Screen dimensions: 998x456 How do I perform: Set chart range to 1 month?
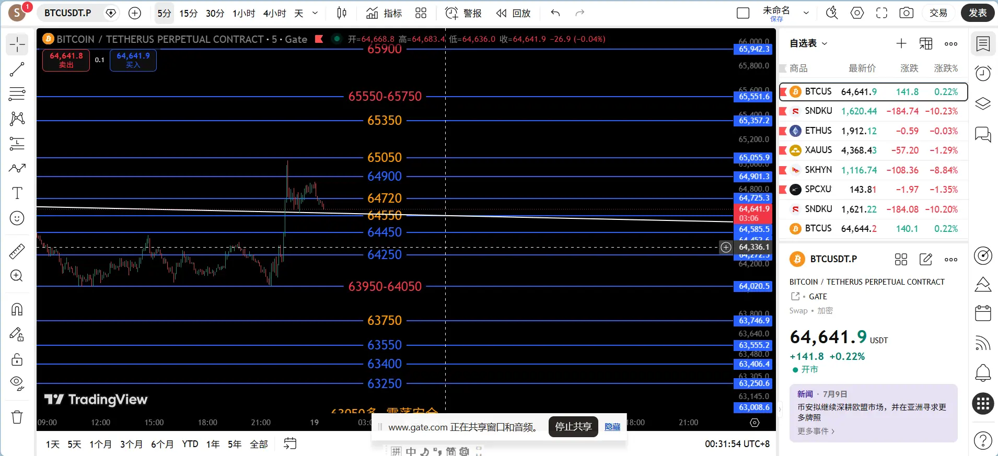click(x=100, y=444)
